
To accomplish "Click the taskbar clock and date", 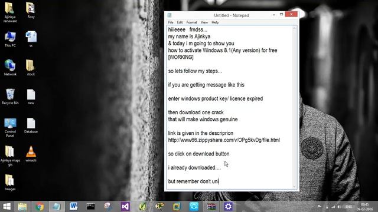I will (364, 207).
